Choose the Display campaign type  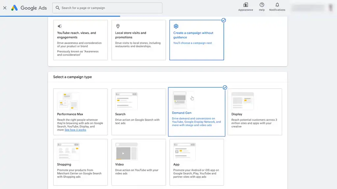point(255,112)
